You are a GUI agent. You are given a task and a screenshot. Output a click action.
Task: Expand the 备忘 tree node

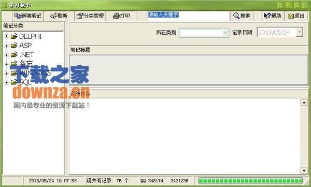click(6, 64)
